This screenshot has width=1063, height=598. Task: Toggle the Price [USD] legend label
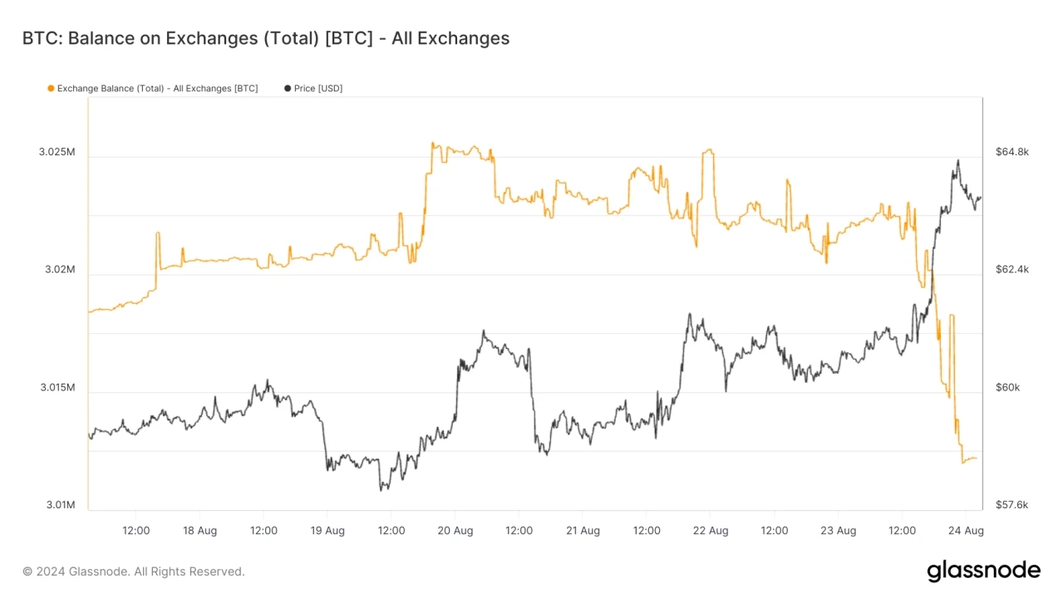pyautogui.click(x=317, y=88)
